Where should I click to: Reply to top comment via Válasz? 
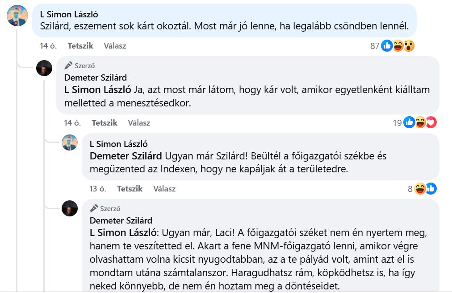115,45
